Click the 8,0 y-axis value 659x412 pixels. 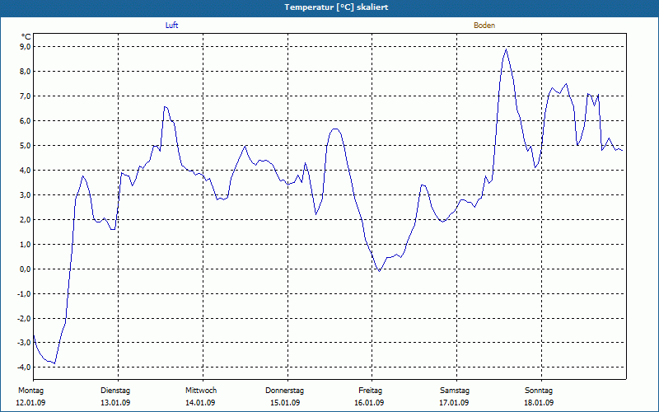click(x=26, y=72)
